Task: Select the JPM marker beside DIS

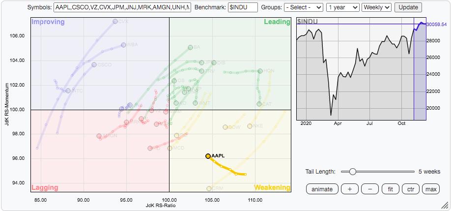Action: coord(201,62)
